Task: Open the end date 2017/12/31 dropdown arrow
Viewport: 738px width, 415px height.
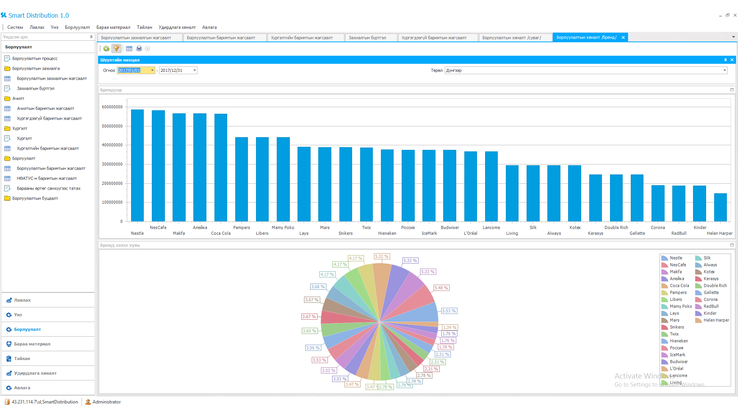Action: click(x=194, y=70)
